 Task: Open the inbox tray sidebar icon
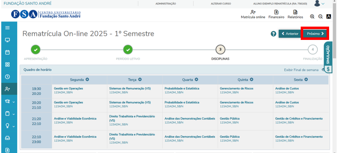[x=8, y=138]
